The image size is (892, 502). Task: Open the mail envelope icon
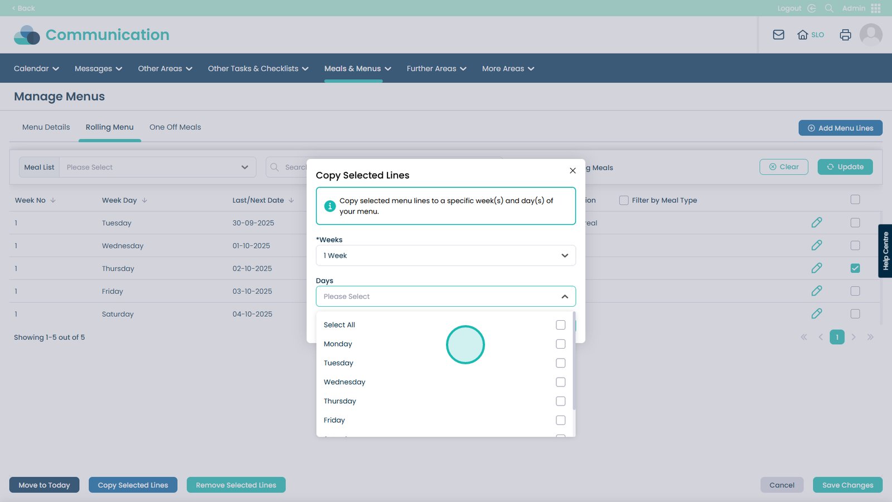pyautogui.click(x=778, y=35)
